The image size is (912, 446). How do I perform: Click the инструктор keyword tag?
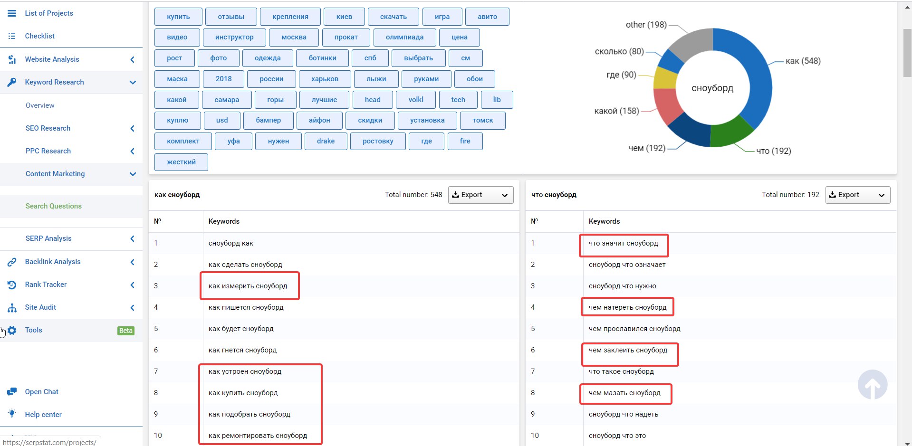[x=234, y=37]
